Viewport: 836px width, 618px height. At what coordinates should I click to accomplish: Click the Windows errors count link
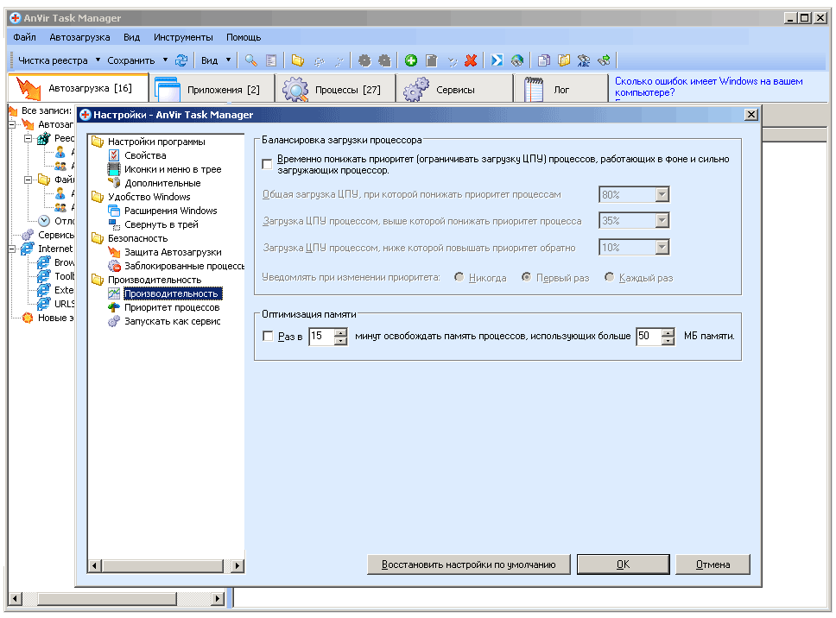708,86
